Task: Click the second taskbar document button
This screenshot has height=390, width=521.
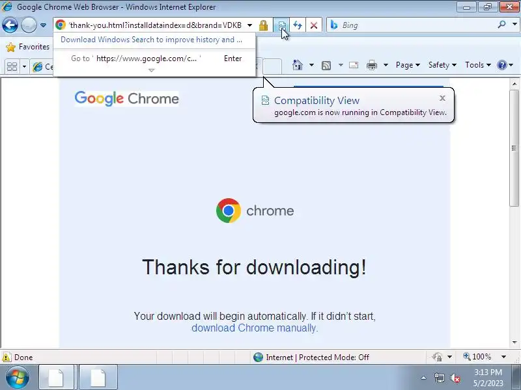Action: click(98, 378)
